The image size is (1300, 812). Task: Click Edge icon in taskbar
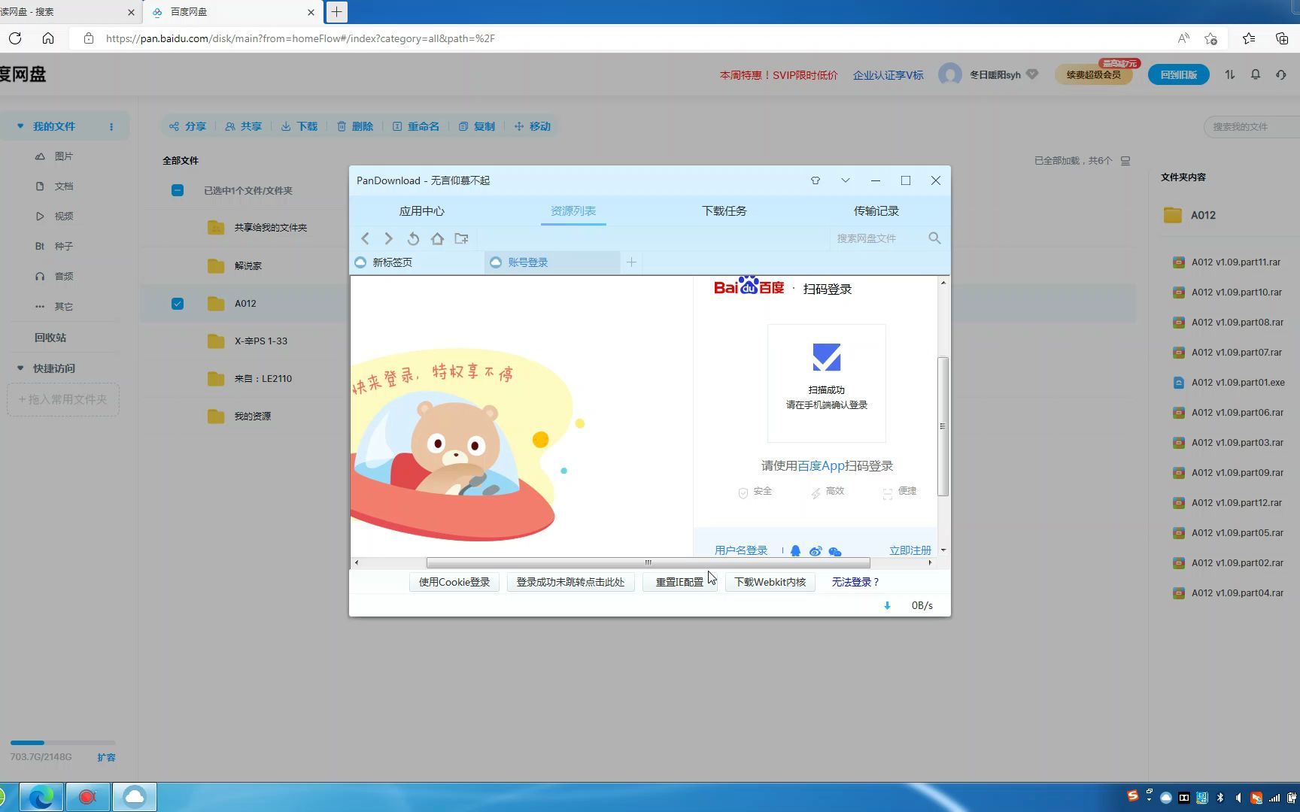tap(41, 797)
